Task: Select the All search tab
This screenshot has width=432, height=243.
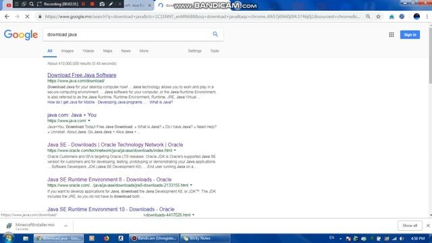Action: 49,51
